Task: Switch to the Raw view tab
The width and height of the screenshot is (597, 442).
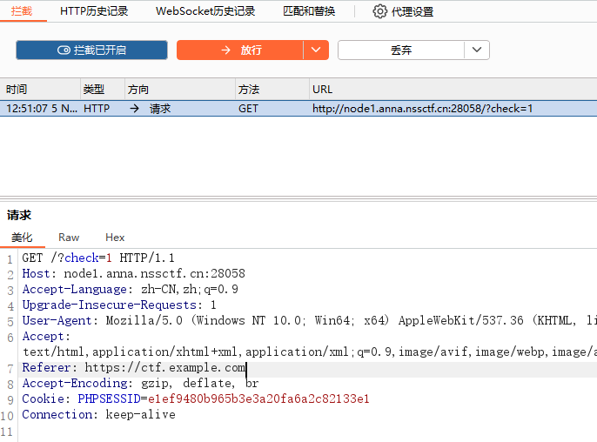Action: click(x=69, y=238)
